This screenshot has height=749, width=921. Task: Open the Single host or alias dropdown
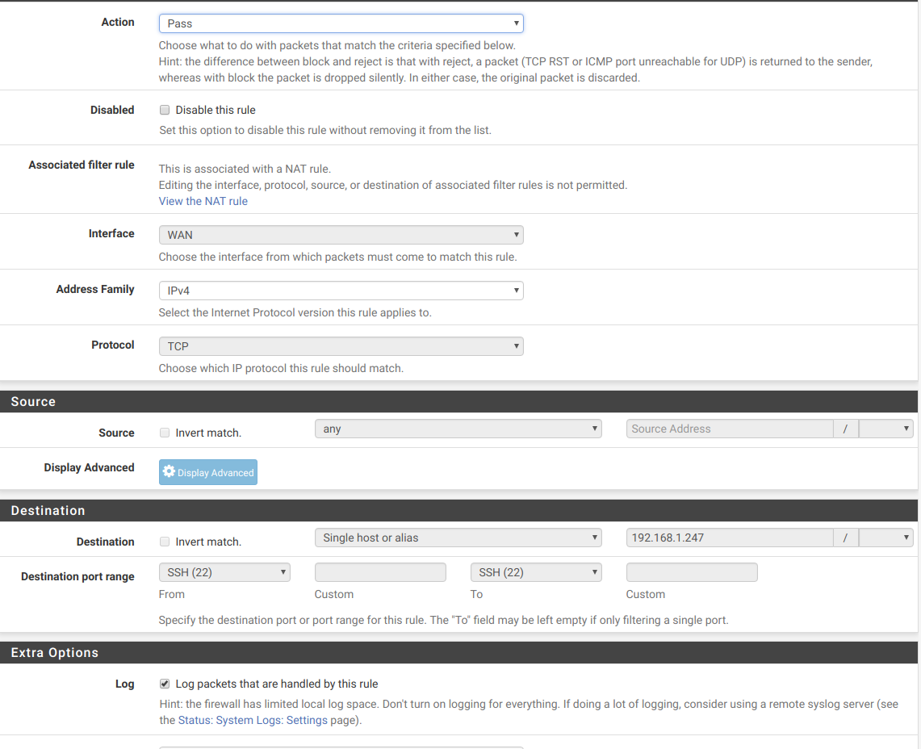tap(458, 538)
